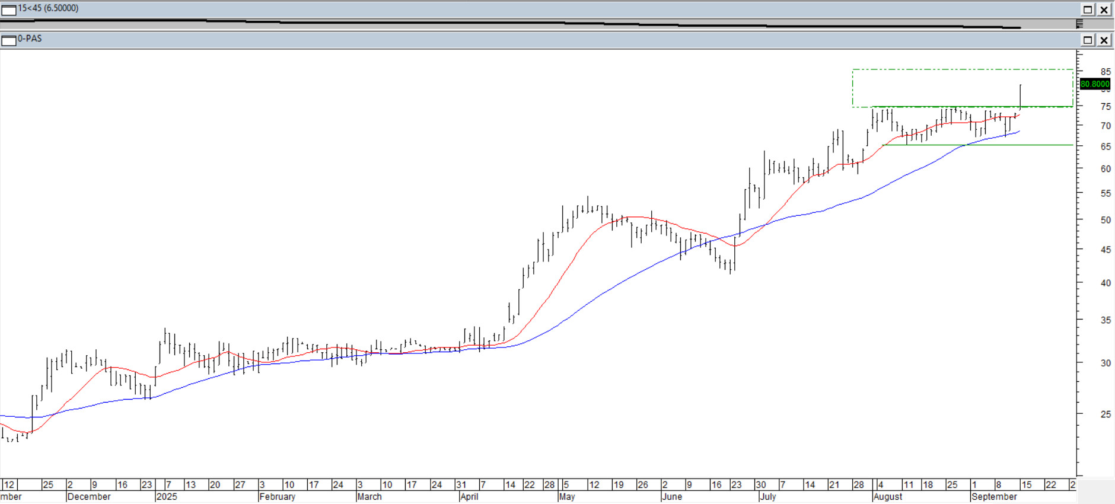Click the 0-PAS pane title text
Screen dimensions: 1115x504
pos(30,39)
